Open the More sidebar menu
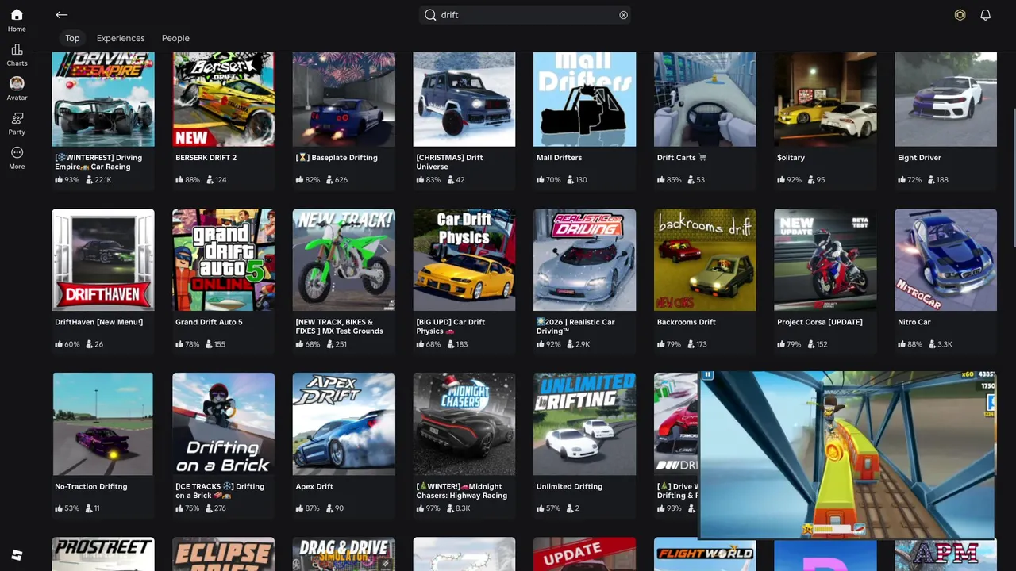This screenshot has width=1016, height=571. pos(17,158)
